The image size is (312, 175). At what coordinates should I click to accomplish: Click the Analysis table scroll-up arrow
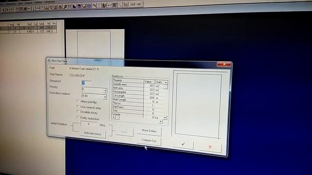click(166, 82)
